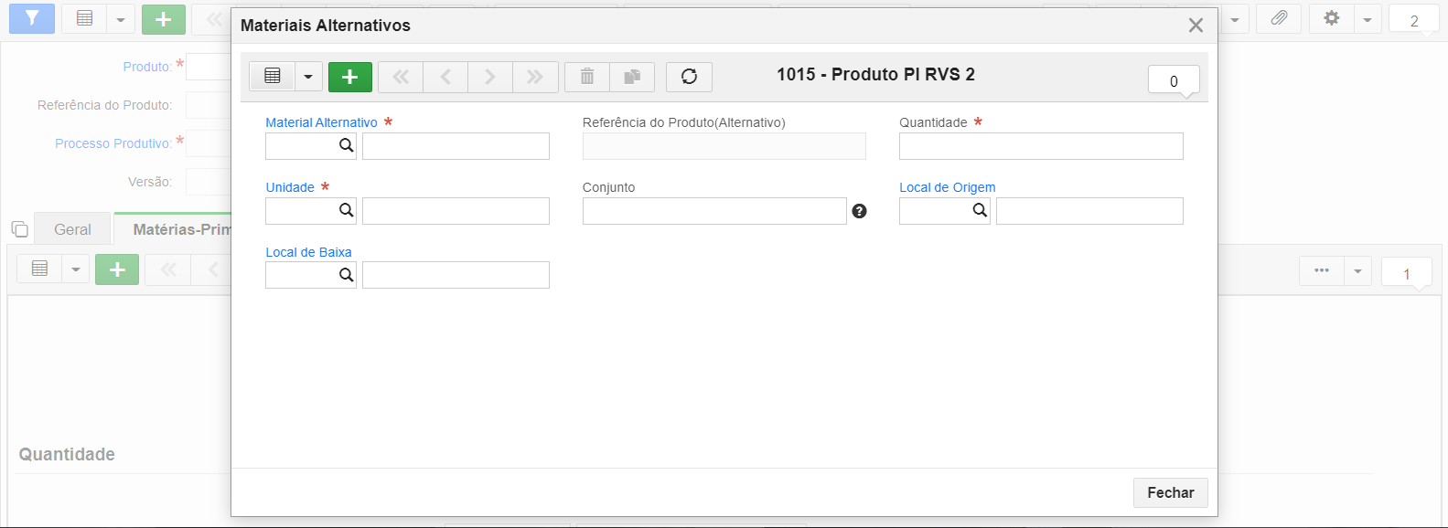Follow the Material Alternativo link label
1448x528 pixels.
[x=321, y=122]
